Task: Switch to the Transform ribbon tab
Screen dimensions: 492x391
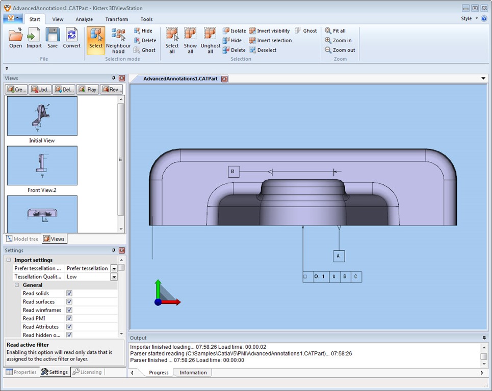Action: pos(117,19)
